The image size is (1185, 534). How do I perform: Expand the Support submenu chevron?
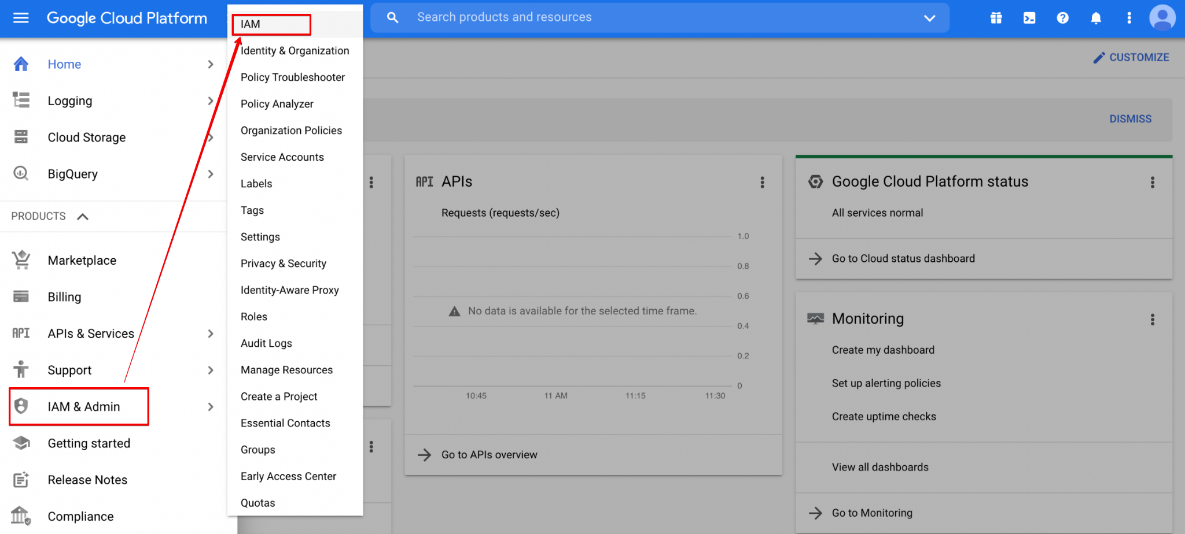pos(211,369)
